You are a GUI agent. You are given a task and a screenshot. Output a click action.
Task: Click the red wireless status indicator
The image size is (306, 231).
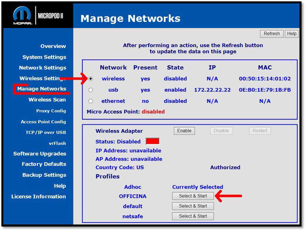pyautogui.click(x=152, y=142)
